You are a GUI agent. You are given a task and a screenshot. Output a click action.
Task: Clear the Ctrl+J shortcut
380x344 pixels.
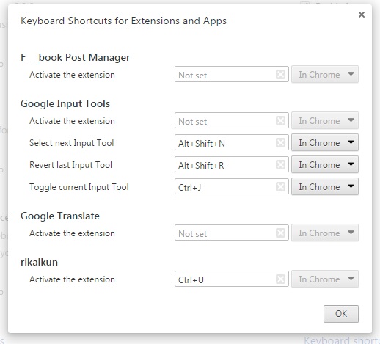coord(280,186)
